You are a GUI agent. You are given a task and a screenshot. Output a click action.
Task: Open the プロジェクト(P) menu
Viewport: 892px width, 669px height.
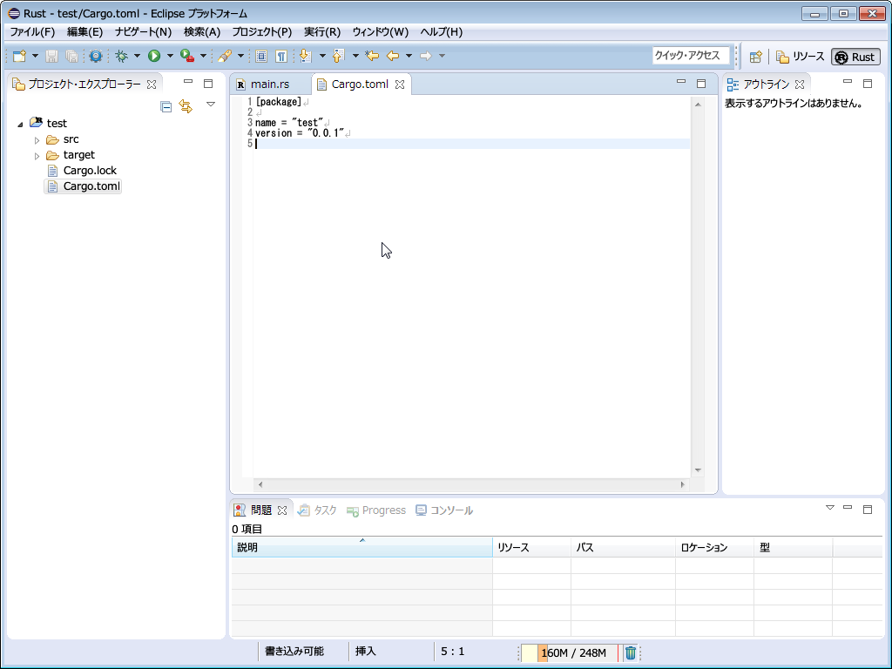pos(261,32)
